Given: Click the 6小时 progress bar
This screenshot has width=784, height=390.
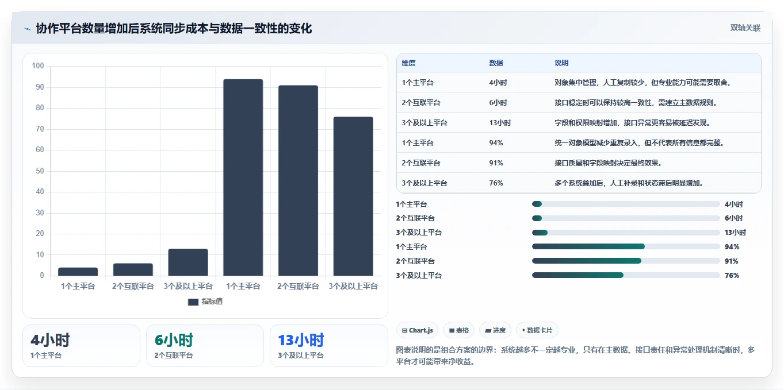Looking at the screenshot, I should pos(626,218).
